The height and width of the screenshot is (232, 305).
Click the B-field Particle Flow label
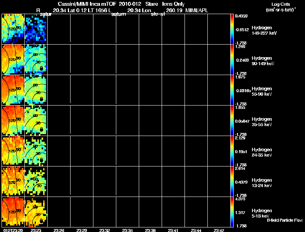[x=285, y=220]
